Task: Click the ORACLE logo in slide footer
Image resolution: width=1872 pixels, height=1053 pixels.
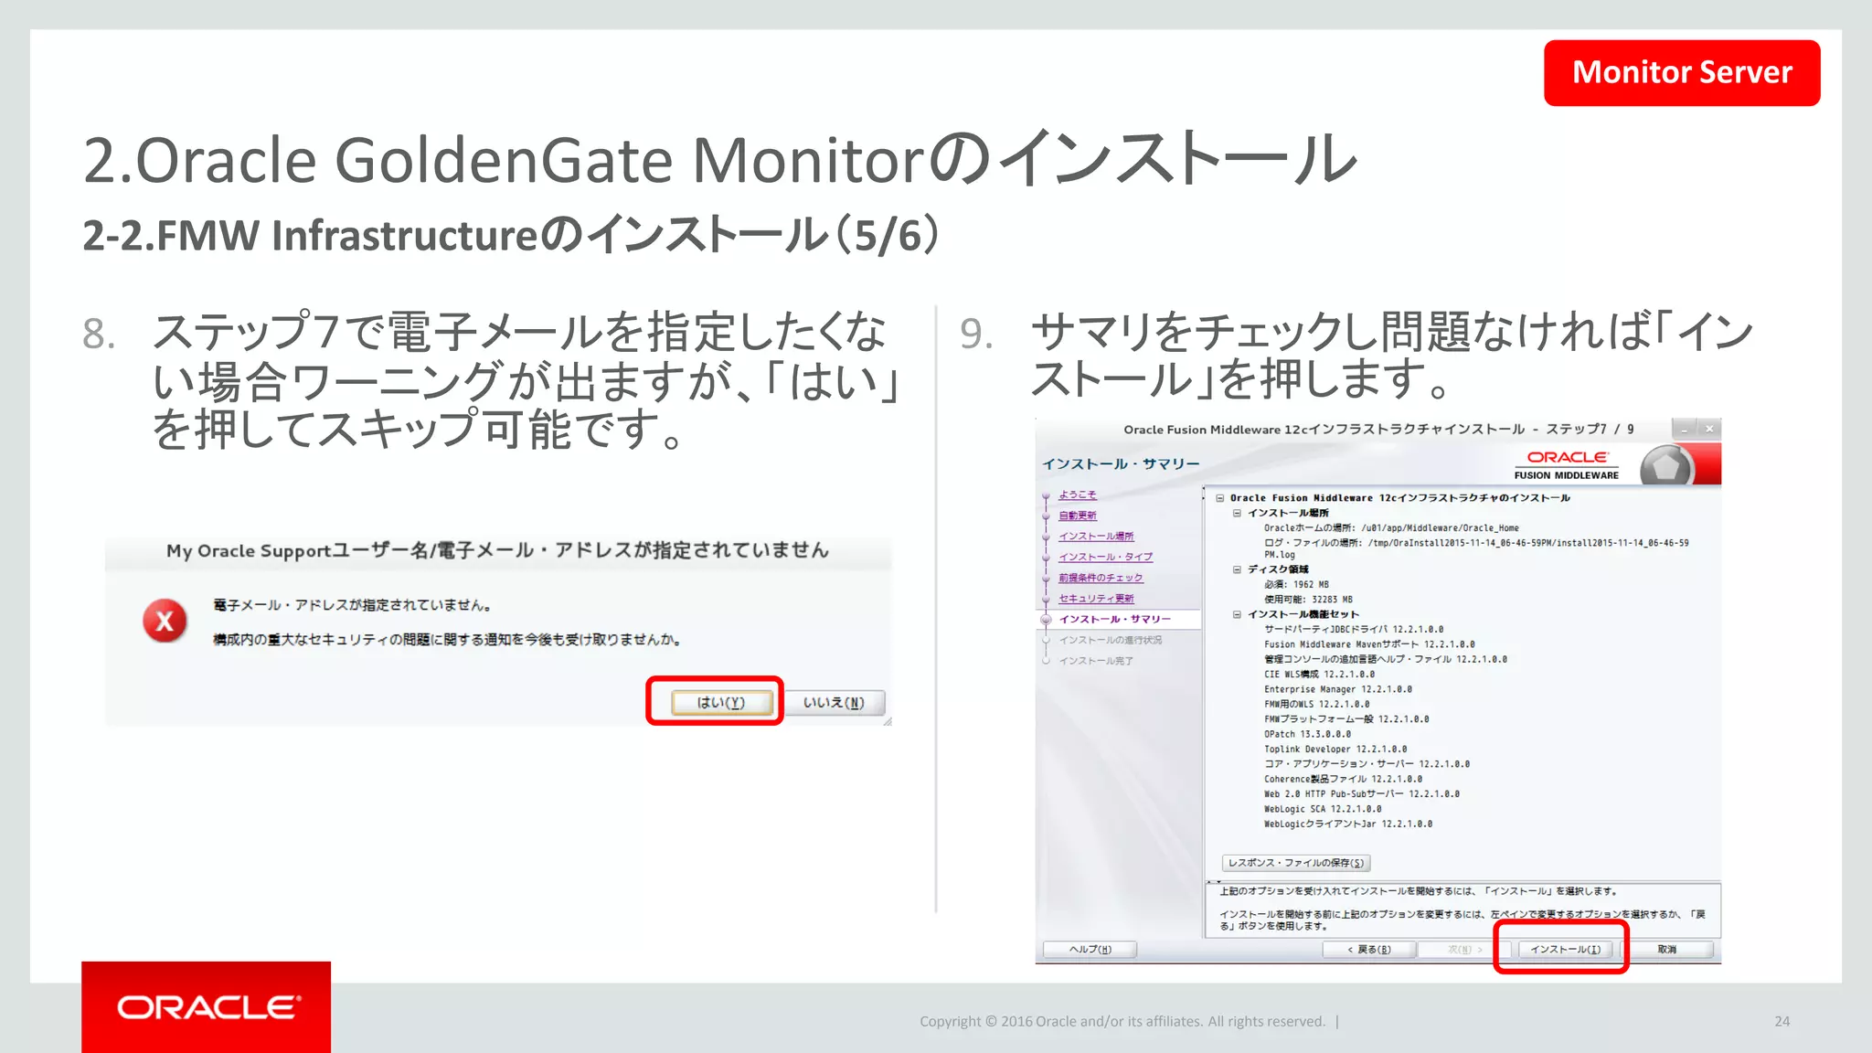Action: 207,1006
